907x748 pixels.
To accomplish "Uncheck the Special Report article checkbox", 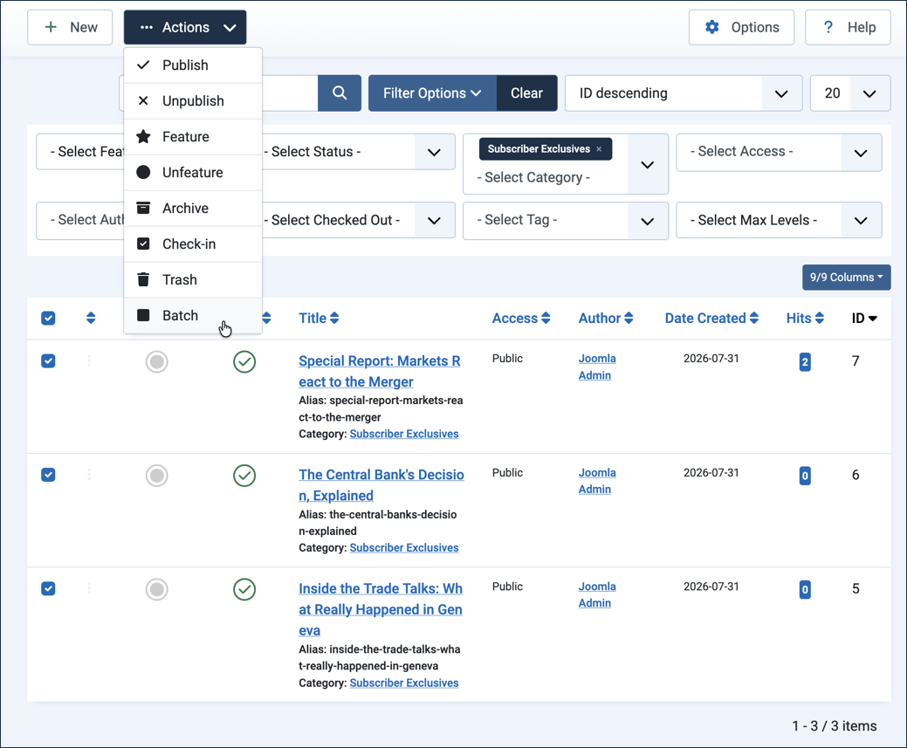I will point(48,361).
